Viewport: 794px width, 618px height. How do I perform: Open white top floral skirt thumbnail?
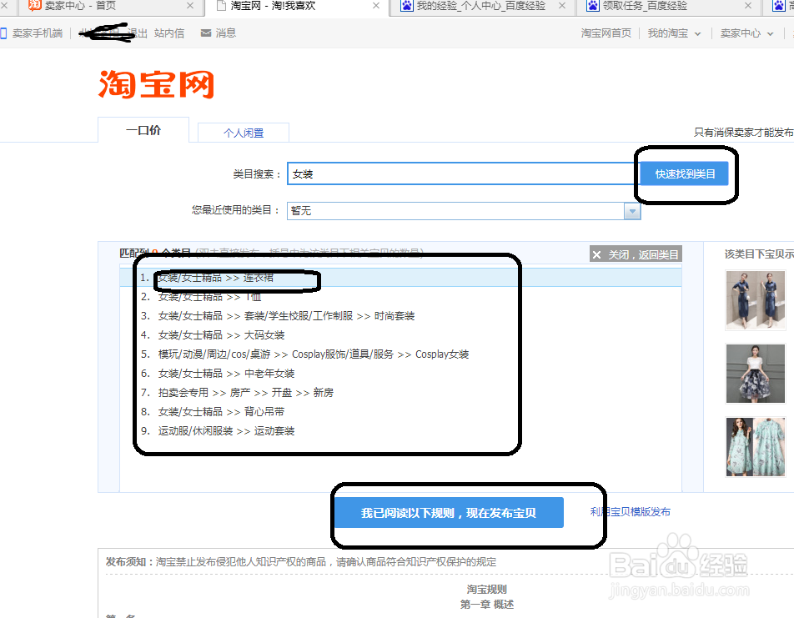755,374
